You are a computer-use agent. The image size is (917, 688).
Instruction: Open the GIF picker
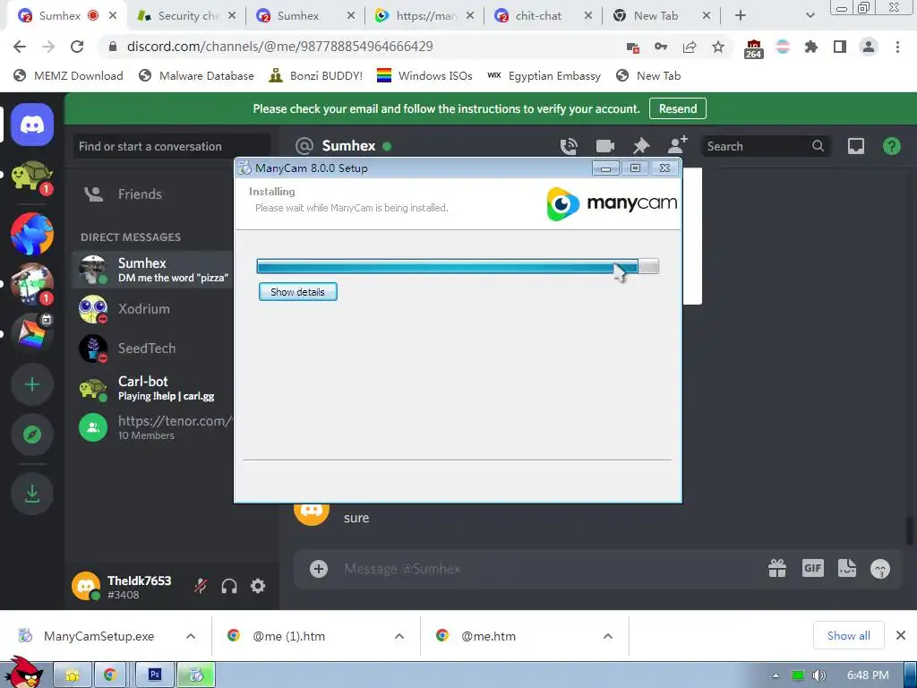813,568
